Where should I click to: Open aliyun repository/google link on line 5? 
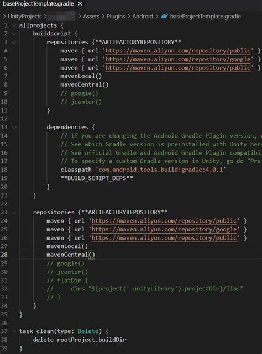point(178,59)
